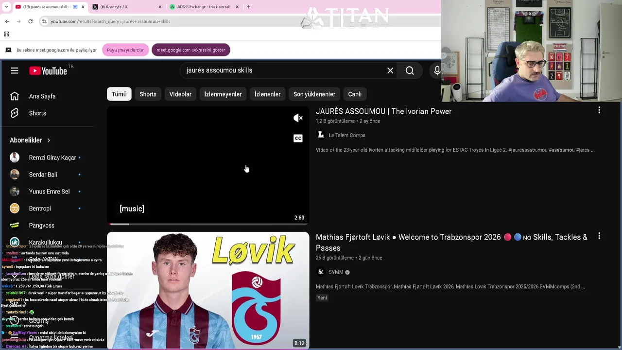Click the tab sharing indicator icon
This screenshot has width=622, height=350.
tap(75, 7)
